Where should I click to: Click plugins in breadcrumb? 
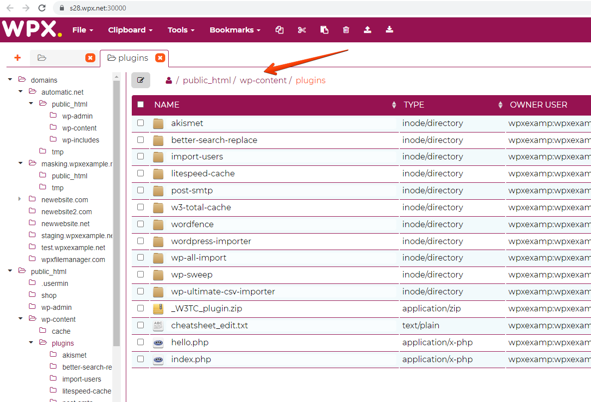(x=310, y=81)
